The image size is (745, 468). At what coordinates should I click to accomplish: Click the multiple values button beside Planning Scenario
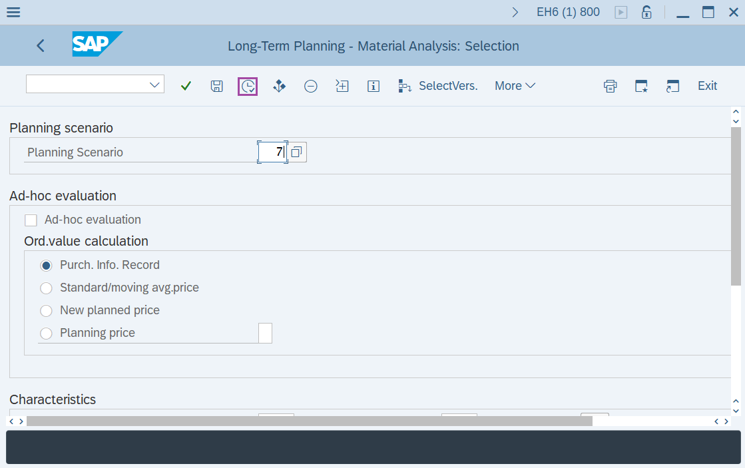[x=296, y=152]
